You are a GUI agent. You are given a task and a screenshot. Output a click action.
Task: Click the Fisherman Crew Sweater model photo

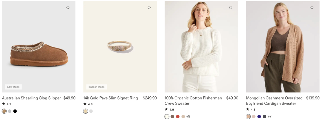coord(201,47)
